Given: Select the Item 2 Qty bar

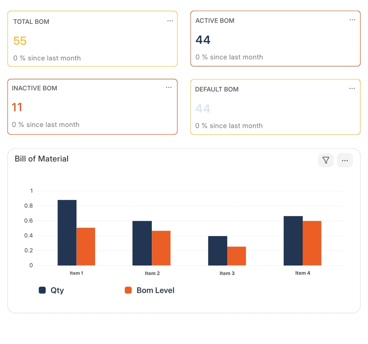Looking at the screenshot, I should tap(142, 243).
